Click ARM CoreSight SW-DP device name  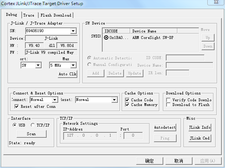(x=153, y=37)
